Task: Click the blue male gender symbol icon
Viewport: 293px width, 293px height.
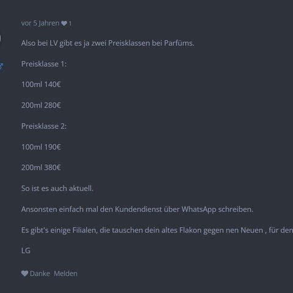Action: (x=1, y=66)
